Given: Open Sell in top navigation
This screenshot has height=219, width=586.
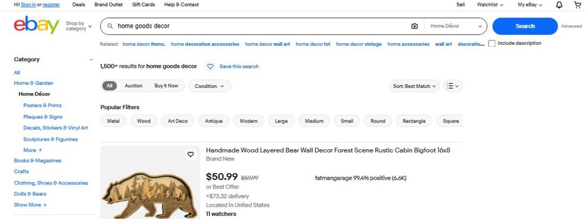Looking at the screenshot, I should point(460,5).
